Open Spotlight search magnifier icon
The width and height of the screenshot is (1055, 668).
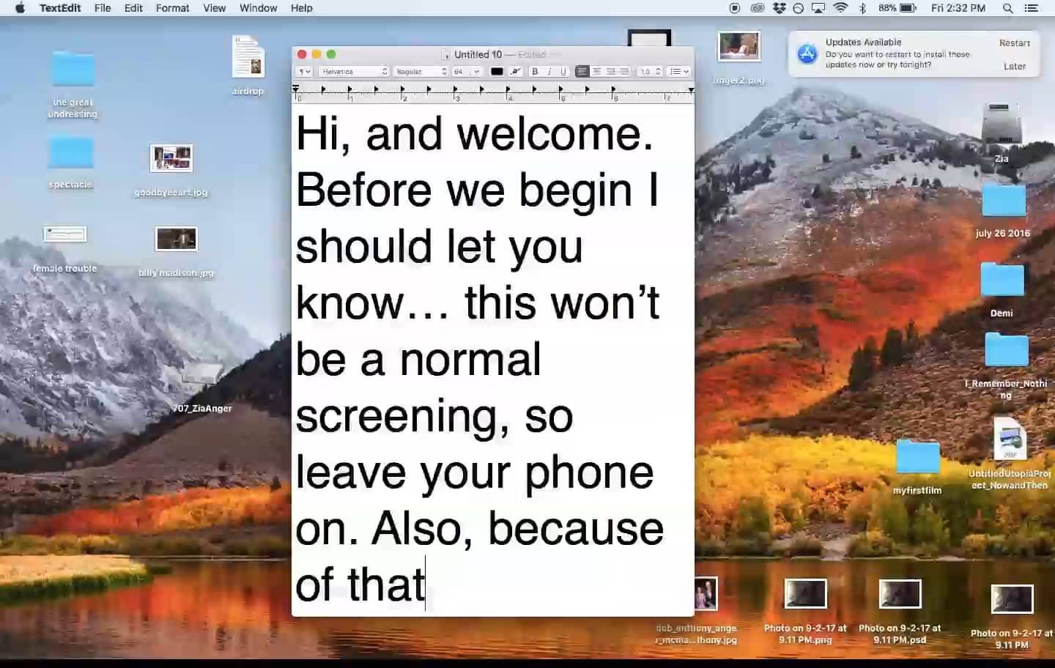pos(1007,8)
